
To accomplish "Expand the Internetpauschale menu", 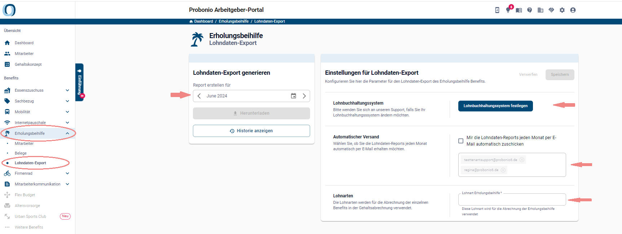I will pyautogui.click(x=67, y=123).
